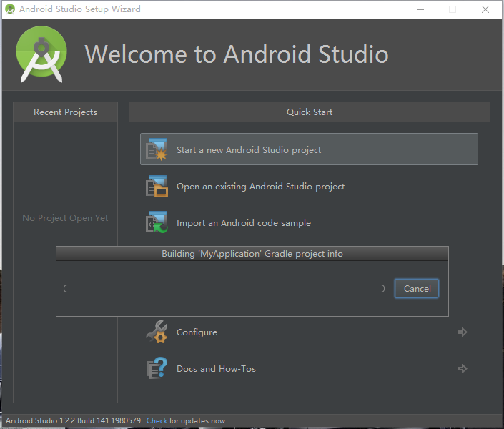The height and width of the screenshot is (429, 504).
Task: Click the open existing project folder icon
Action: coord(157,186)
